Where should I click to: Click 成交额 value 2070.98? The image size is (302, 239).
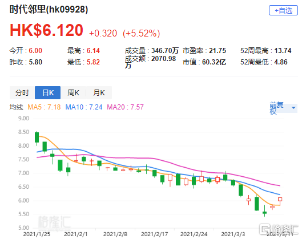click(164, 59)
